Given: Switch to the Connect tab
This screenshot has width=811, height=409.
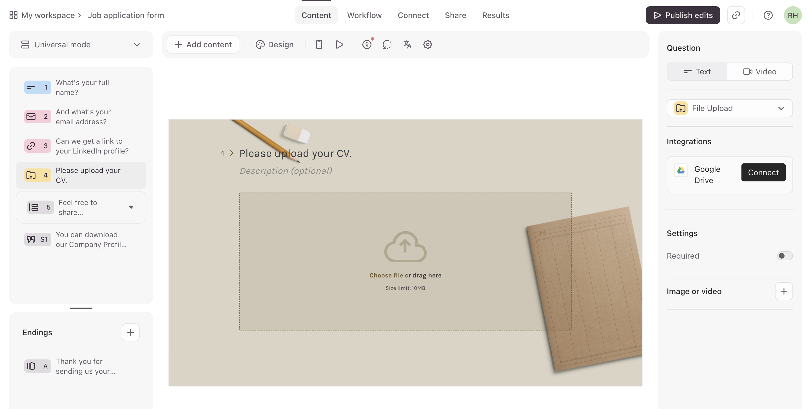Looking at the screenshot, I should (x=413, y=15).
